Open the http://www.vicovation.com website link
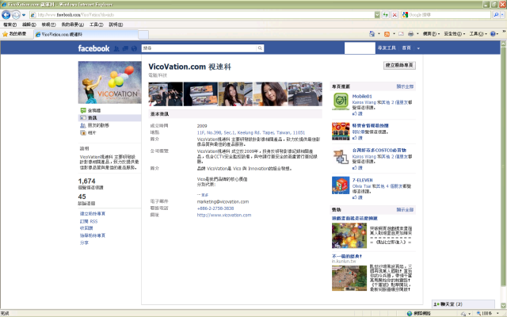Image resolution: width=507 pixels, height=317 pixels. pyautogui.click(x=224, y=215)
